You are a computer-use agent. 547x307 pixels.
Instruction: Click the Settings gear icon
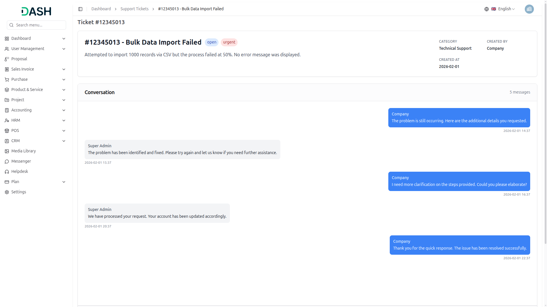pyautogui.click(x=7, y=192)
